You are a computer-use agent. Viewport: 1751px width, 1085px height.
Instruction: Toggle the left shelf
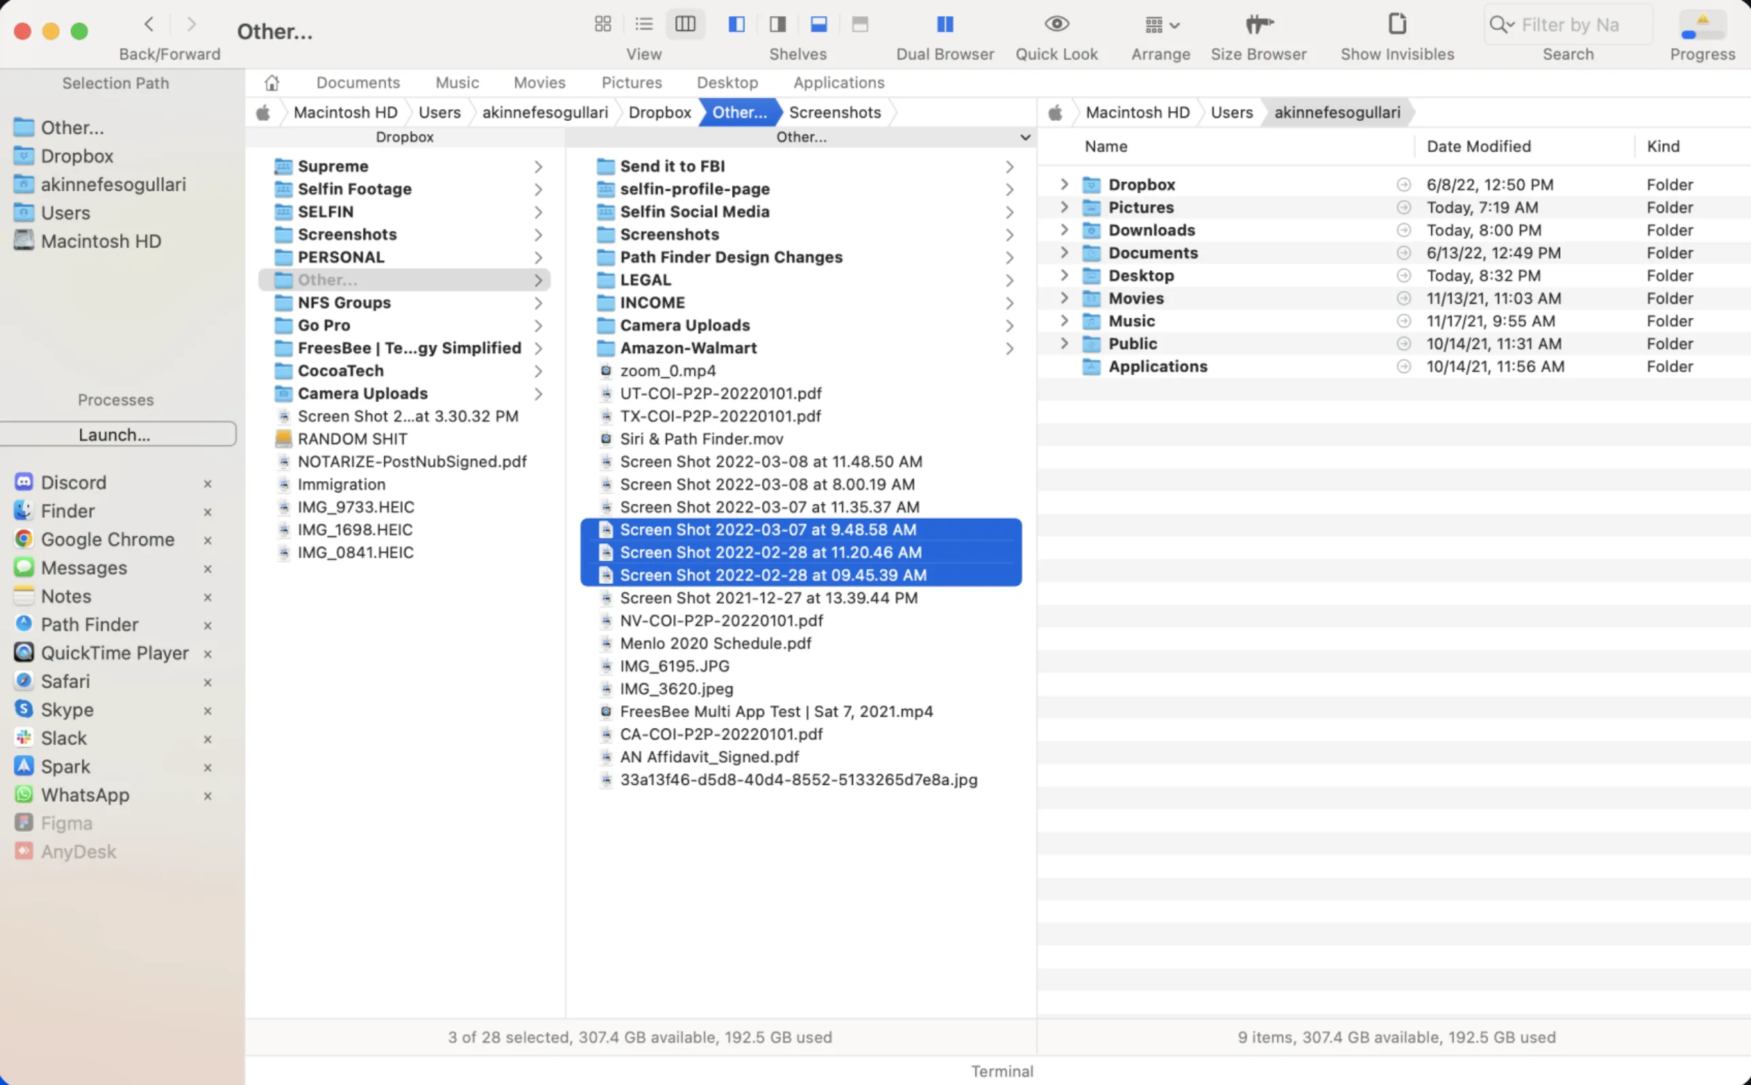click(736, 24)
